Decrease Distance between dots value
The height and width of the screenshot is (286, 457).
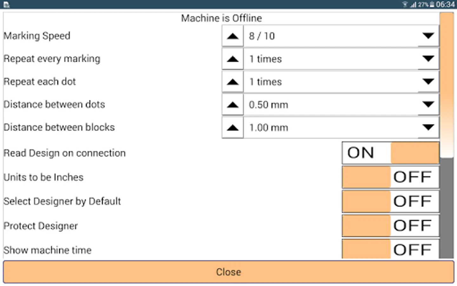pyautogui.click(x=428, y=105)
